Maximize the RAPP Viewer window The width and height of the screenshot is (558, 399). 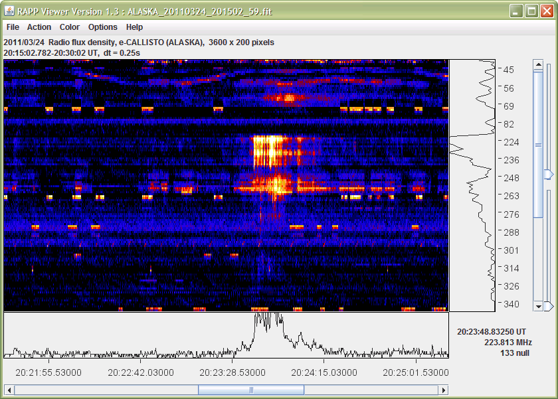(x=531, y=11)
